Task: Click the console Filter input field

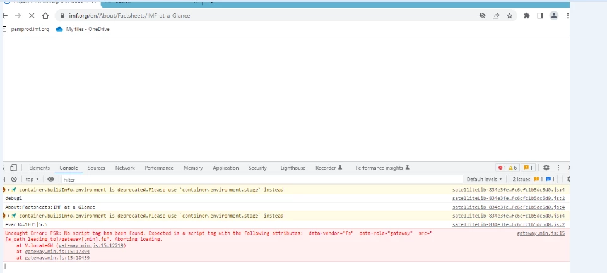Action: point(262,180)
